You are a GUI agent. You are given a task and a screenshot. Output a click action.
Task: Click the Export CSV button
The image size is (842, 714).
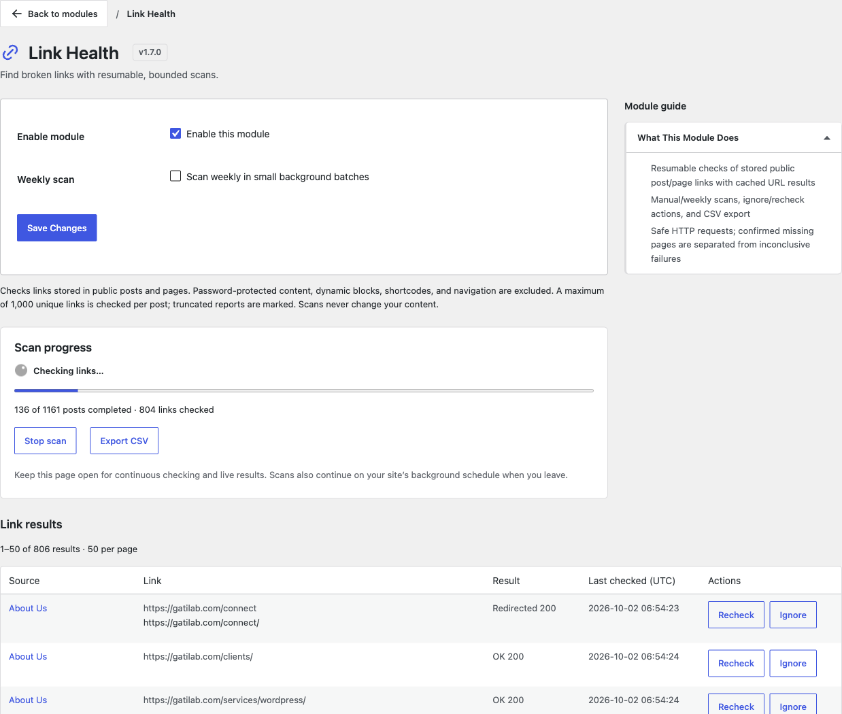[x=124, y=441]
